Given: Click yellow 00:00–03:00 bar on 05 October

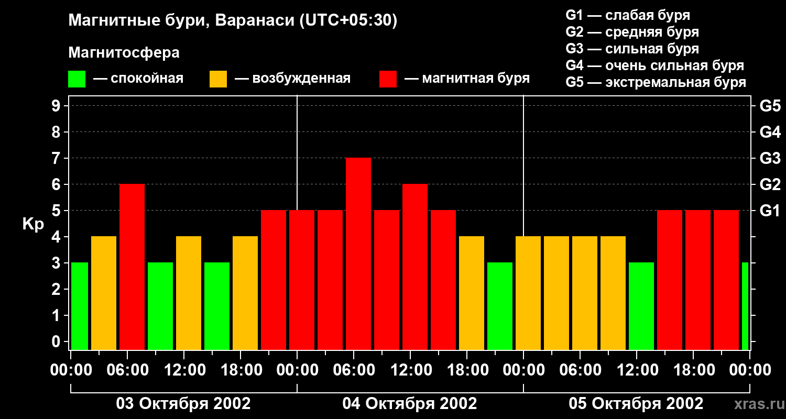Looking at the screenshot, I should click(x=528, y=293).
